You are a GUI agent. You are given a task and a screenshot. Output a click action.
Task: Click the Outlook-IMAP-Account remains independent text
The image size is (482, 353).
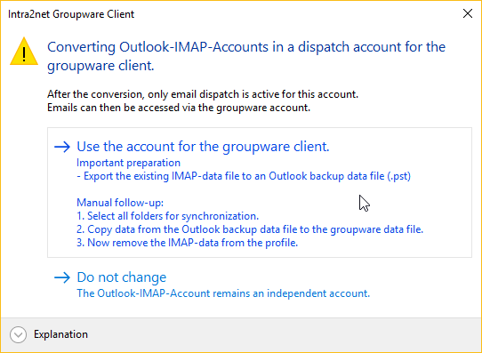tap(223, 293)
